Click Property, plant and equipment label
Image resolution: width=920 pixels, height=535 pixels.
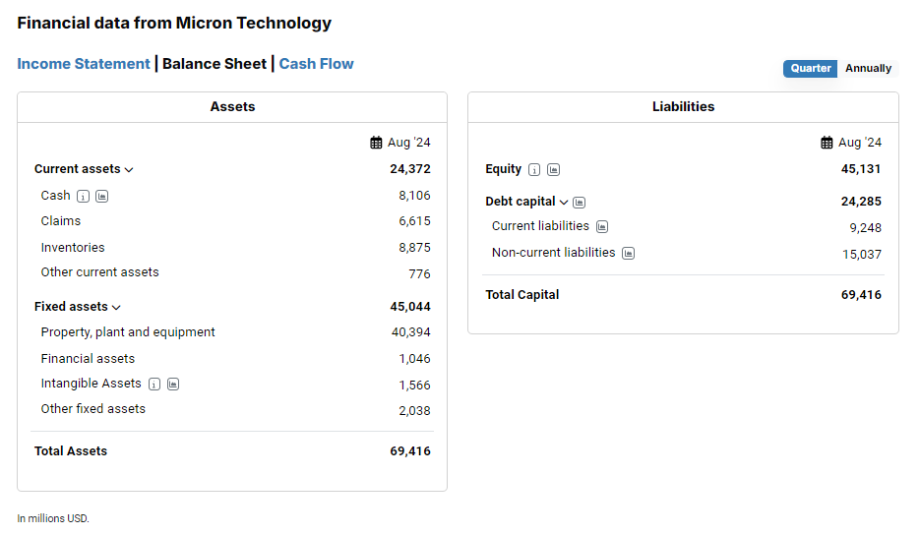pyautogui.click(x=128, y=332)
